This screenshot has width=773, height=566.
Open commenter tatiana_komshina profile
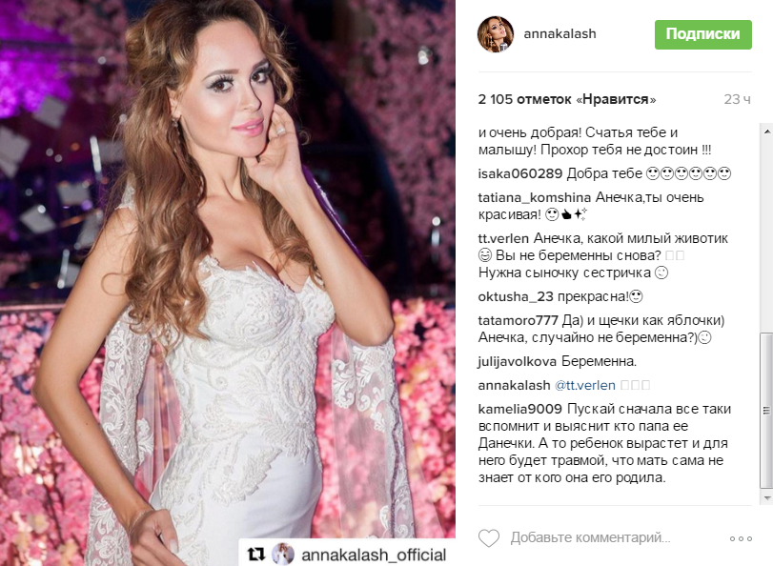click(x=535, y=197)
